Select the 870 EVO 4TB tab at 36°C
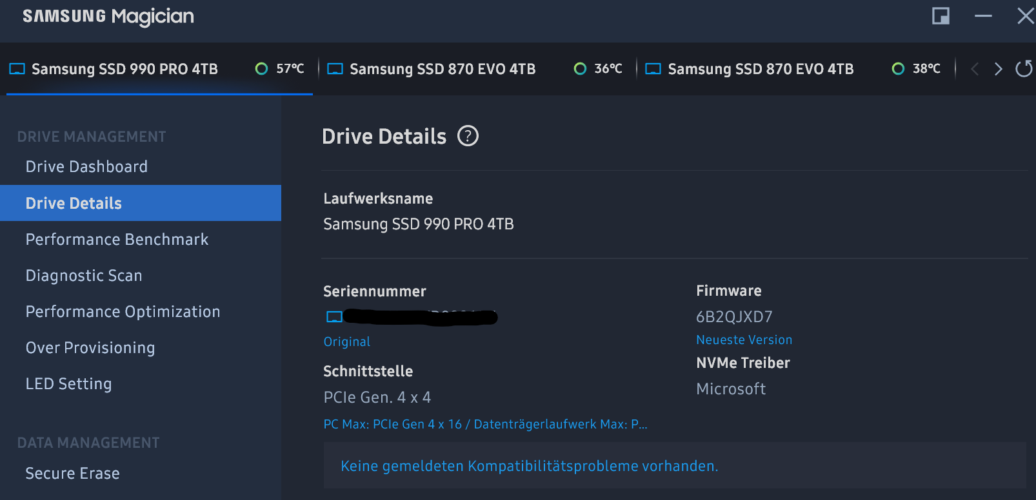Image resolution: width=1036 pixels, height=500 pixels. 475,69
